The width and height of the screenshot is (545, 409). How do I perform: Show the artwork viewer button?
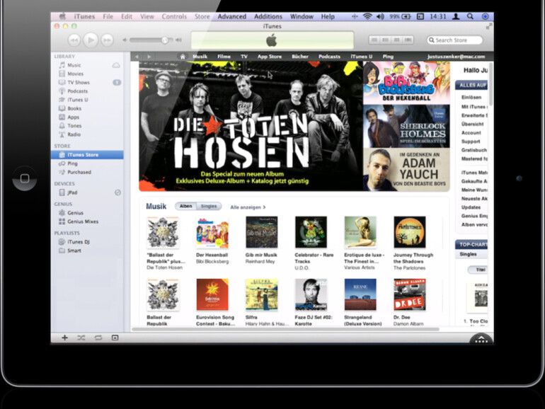click(115, 338)
